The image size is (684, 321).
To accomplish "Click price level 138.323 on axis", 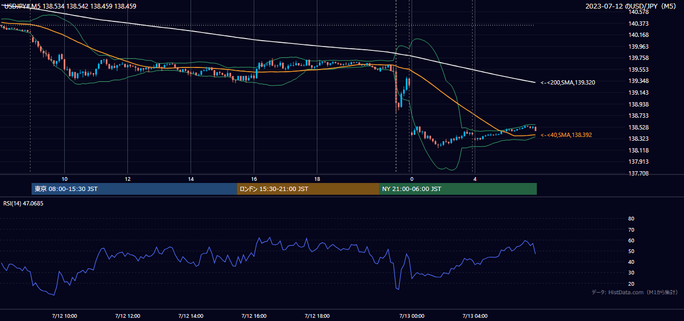I will pos(639,139).
